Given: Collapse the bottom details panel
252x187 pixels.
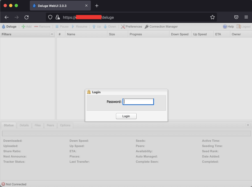Looking at the screenshot, I should pos(248,125).
